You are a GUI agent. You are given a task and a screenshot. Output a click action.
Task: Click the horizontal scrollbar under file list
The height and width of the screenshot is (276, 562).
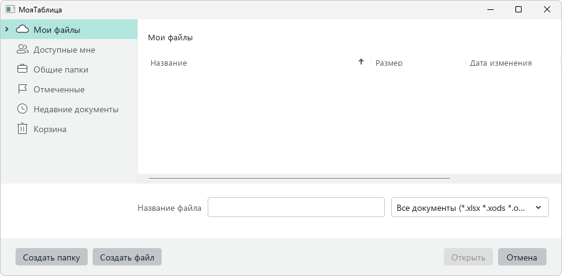[298, 178]
